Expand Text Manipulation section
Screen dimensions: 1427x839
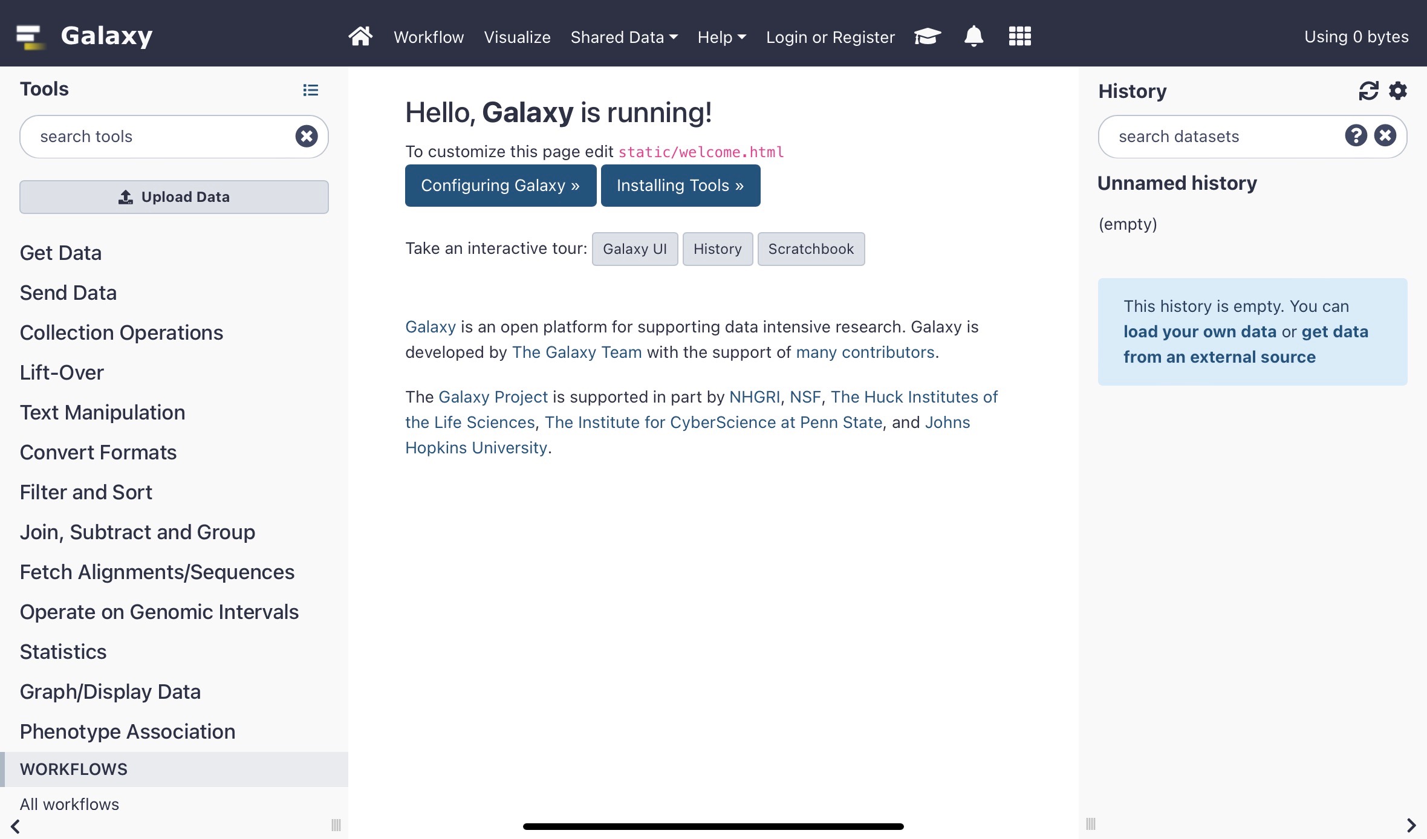point(103,412)
